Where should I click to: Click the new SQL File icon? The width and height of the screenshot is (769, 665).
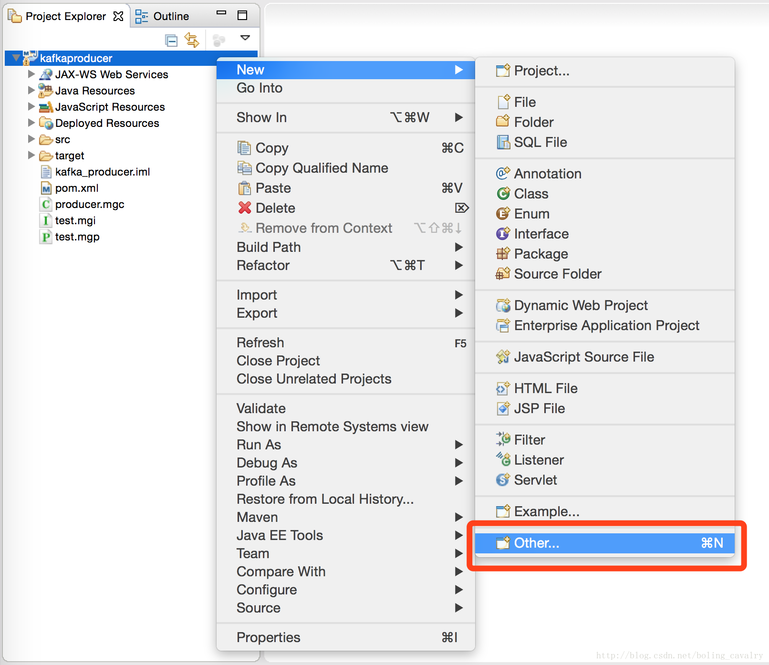click(x=503, y=142)
